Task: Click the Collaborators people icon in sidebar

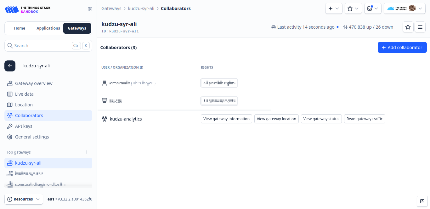Action: pyautogui.click(x=10, y=116)
